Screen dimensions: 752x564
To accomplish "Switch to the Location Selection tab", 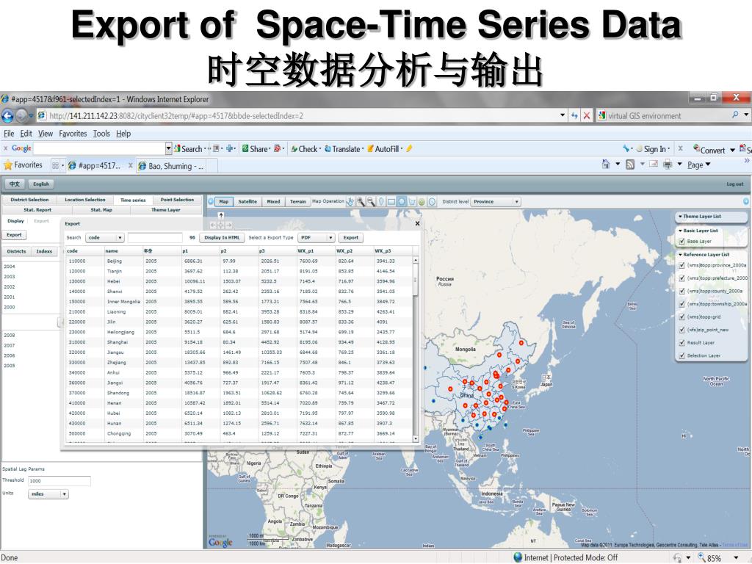I will [x=85, y=200].
